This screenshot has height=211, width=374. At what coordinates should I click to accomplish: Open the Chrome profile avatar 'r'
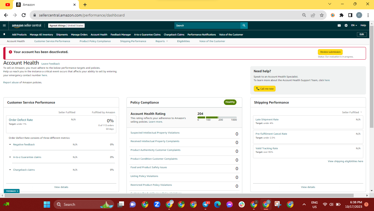pyautogui.click(x=359, y=15)
